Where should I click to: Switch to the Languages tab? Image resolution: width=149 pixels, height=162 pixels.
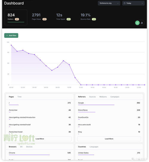[x=94, y=147]
